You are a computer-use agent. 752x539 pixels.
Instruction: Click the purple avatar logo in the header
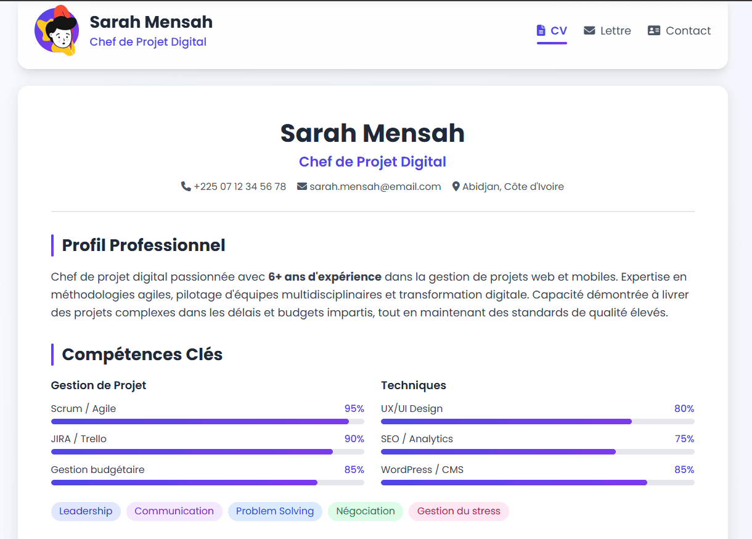pos(56,30)
